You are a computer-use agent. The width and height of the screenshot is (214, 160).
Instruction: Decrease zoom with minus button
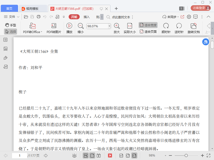tap(170, 155)
